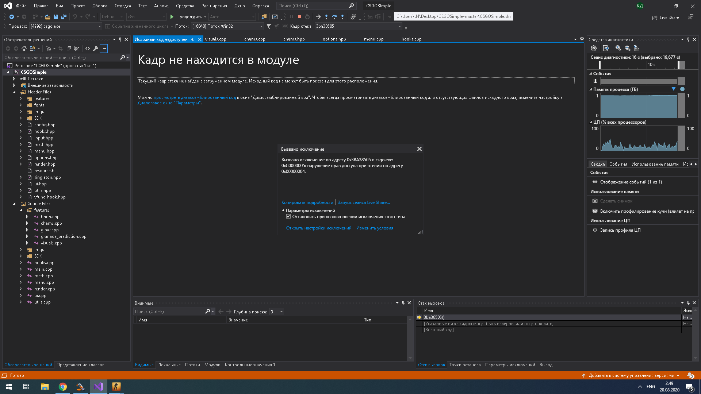Open the Process csgo.exe dropdown
Image resolution: width=701 pixels, height=394 pixels.
point(99,26)
